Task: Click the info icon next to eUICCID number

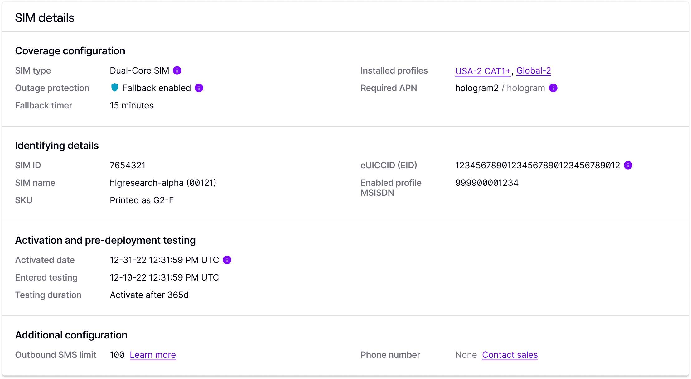Action: coord(628,165)
